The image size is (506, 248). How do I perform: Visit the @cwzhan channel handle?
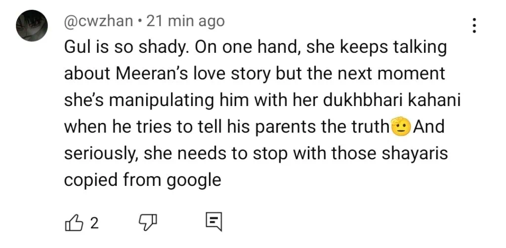coord(99,21)
